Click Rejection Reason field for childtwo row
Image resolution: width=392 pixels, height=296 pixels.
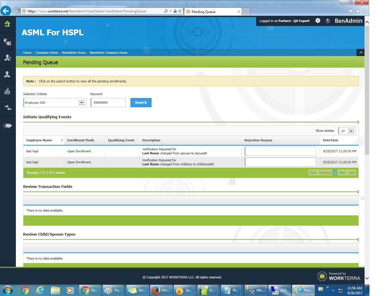[280, 162]
